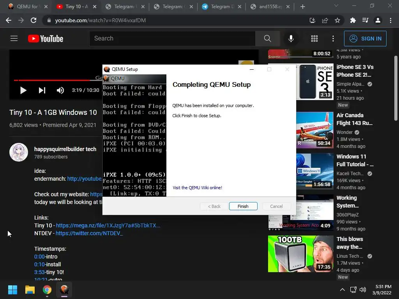The width and height of the screenshot is (399, 299).
Task: Open the Tiny 10 mega.nz link
Action: pos(108,225)
